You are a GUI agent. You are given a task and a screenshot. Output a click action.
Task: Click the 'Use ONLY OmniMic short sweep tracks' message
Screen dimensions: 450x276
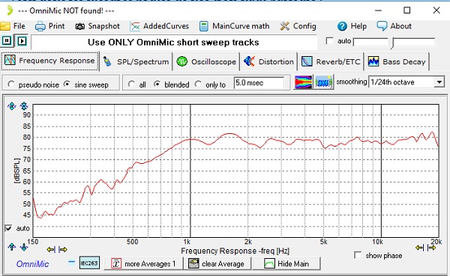pos(173,43)
